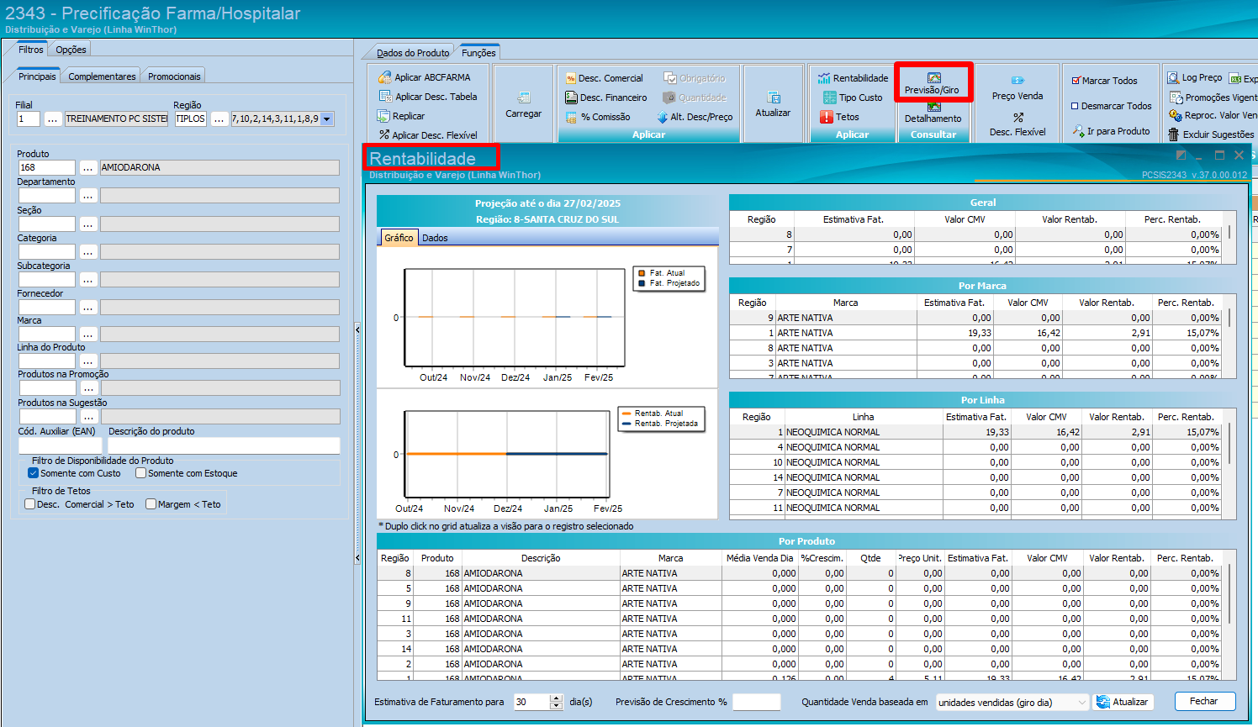This screenshot has width=1258, height=727.
Task: Enable Somente com Estoque checkbox
Action: point(141,473)
